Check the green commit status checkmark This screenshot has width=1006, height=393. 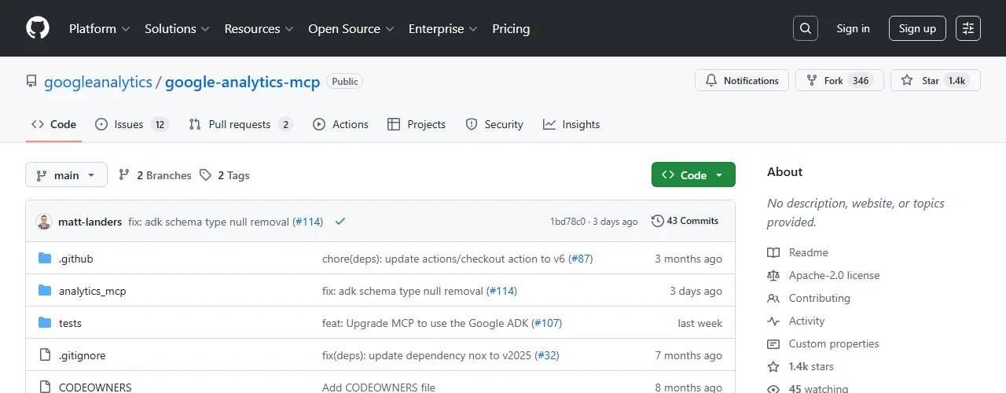(x=340, y=222)
